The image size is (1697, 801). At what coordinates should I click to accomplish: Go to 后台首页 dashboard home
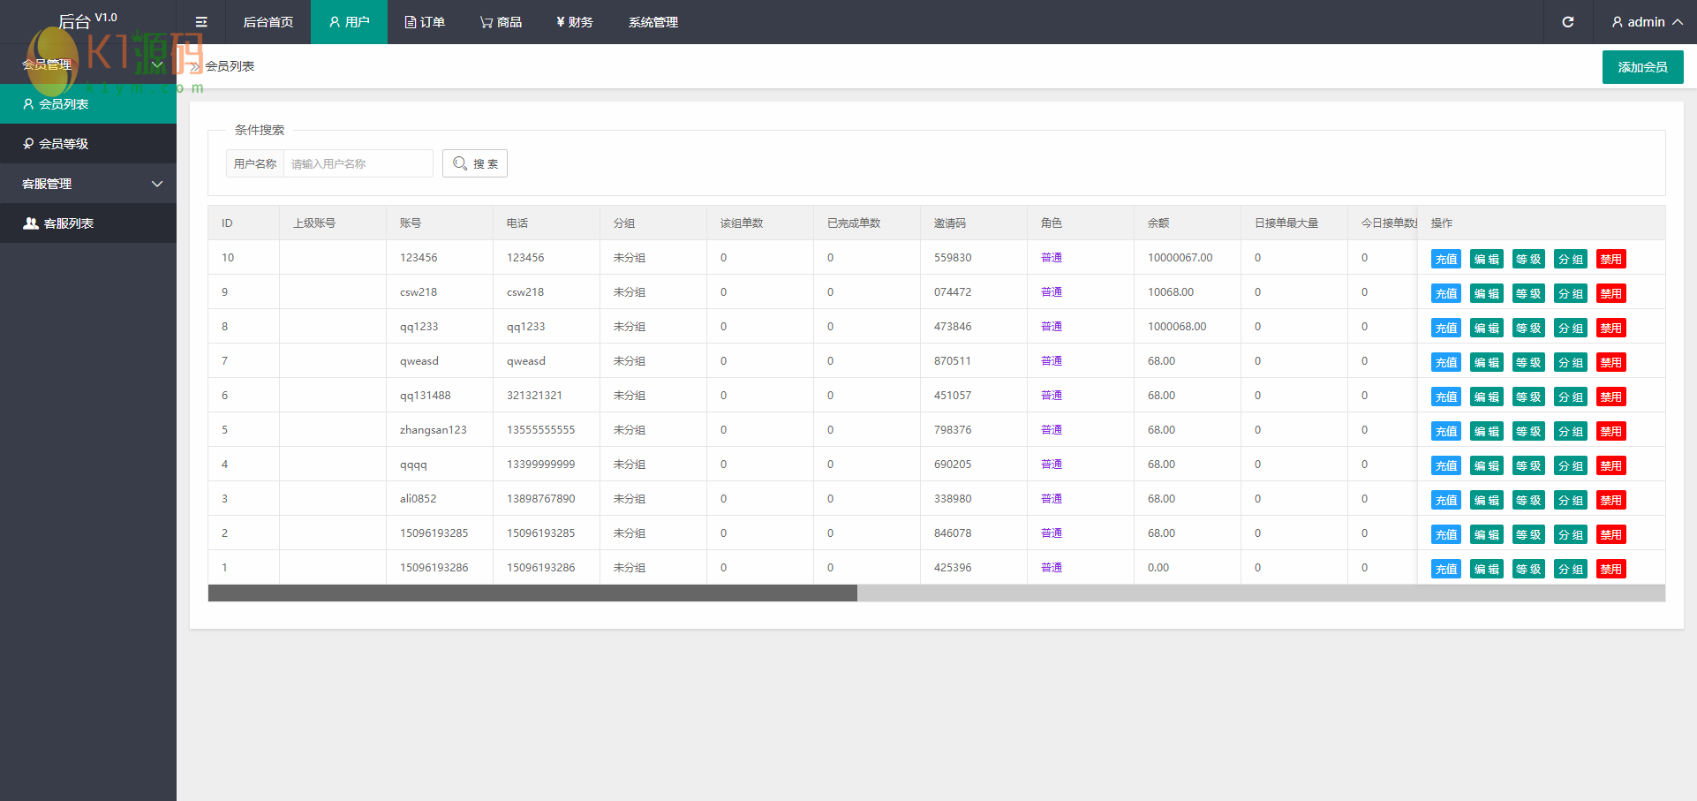(268, 22)
